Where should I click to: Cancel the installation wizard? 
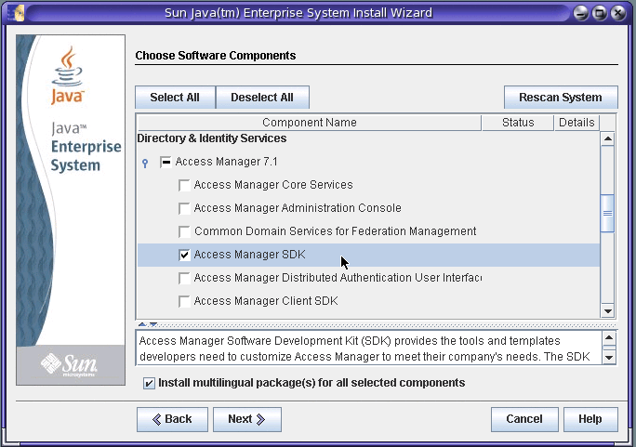(524, 419)
